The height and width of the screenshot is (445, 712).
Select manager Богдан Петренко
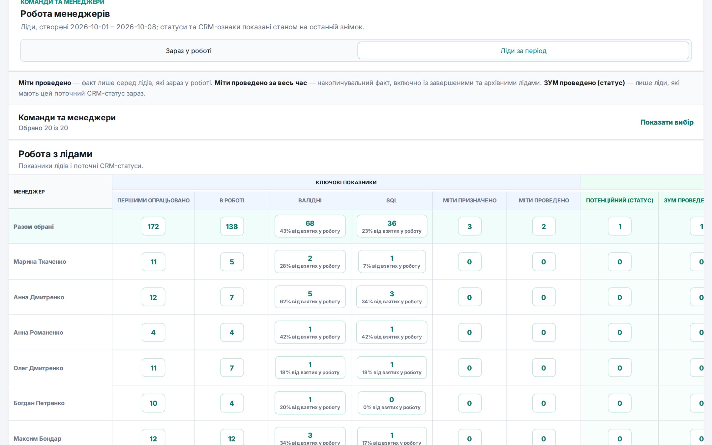pyautogui.click(x=39, y=403)
